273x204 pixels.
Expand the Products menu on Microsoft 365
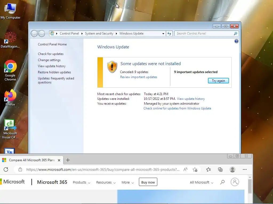82,182
